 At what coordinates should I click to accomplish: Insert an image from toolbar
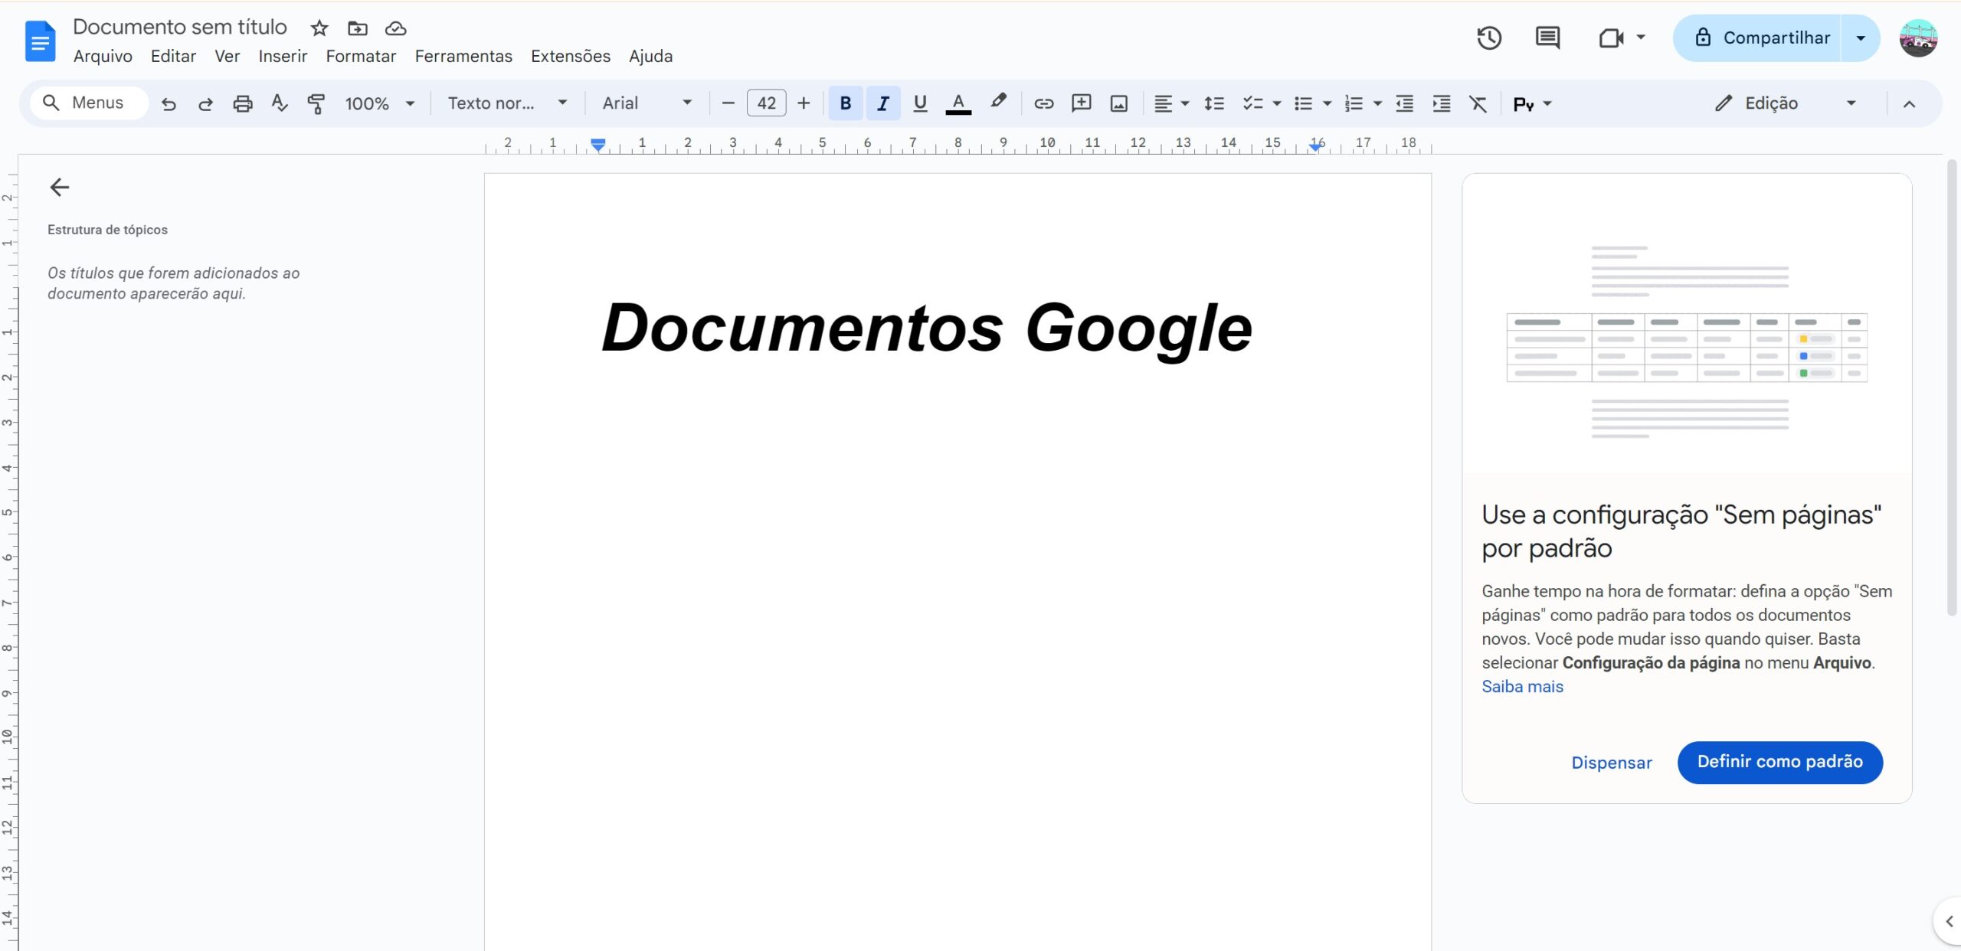(1118, 103)
